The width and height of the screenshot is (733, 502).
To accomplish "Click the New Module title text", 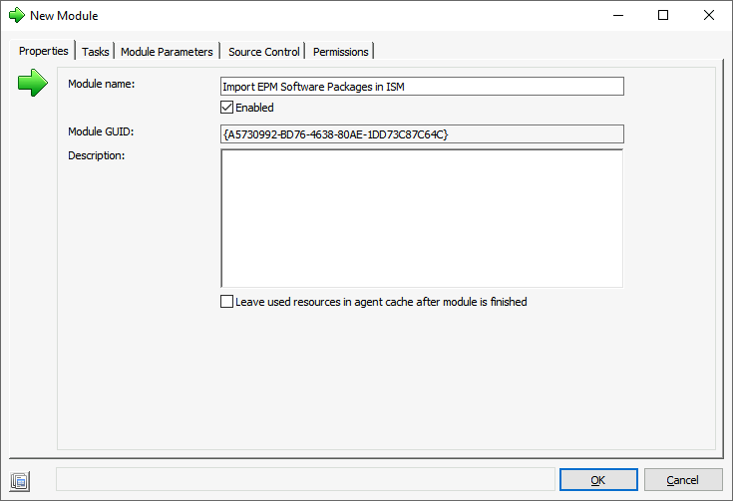I will pos(64,16).
